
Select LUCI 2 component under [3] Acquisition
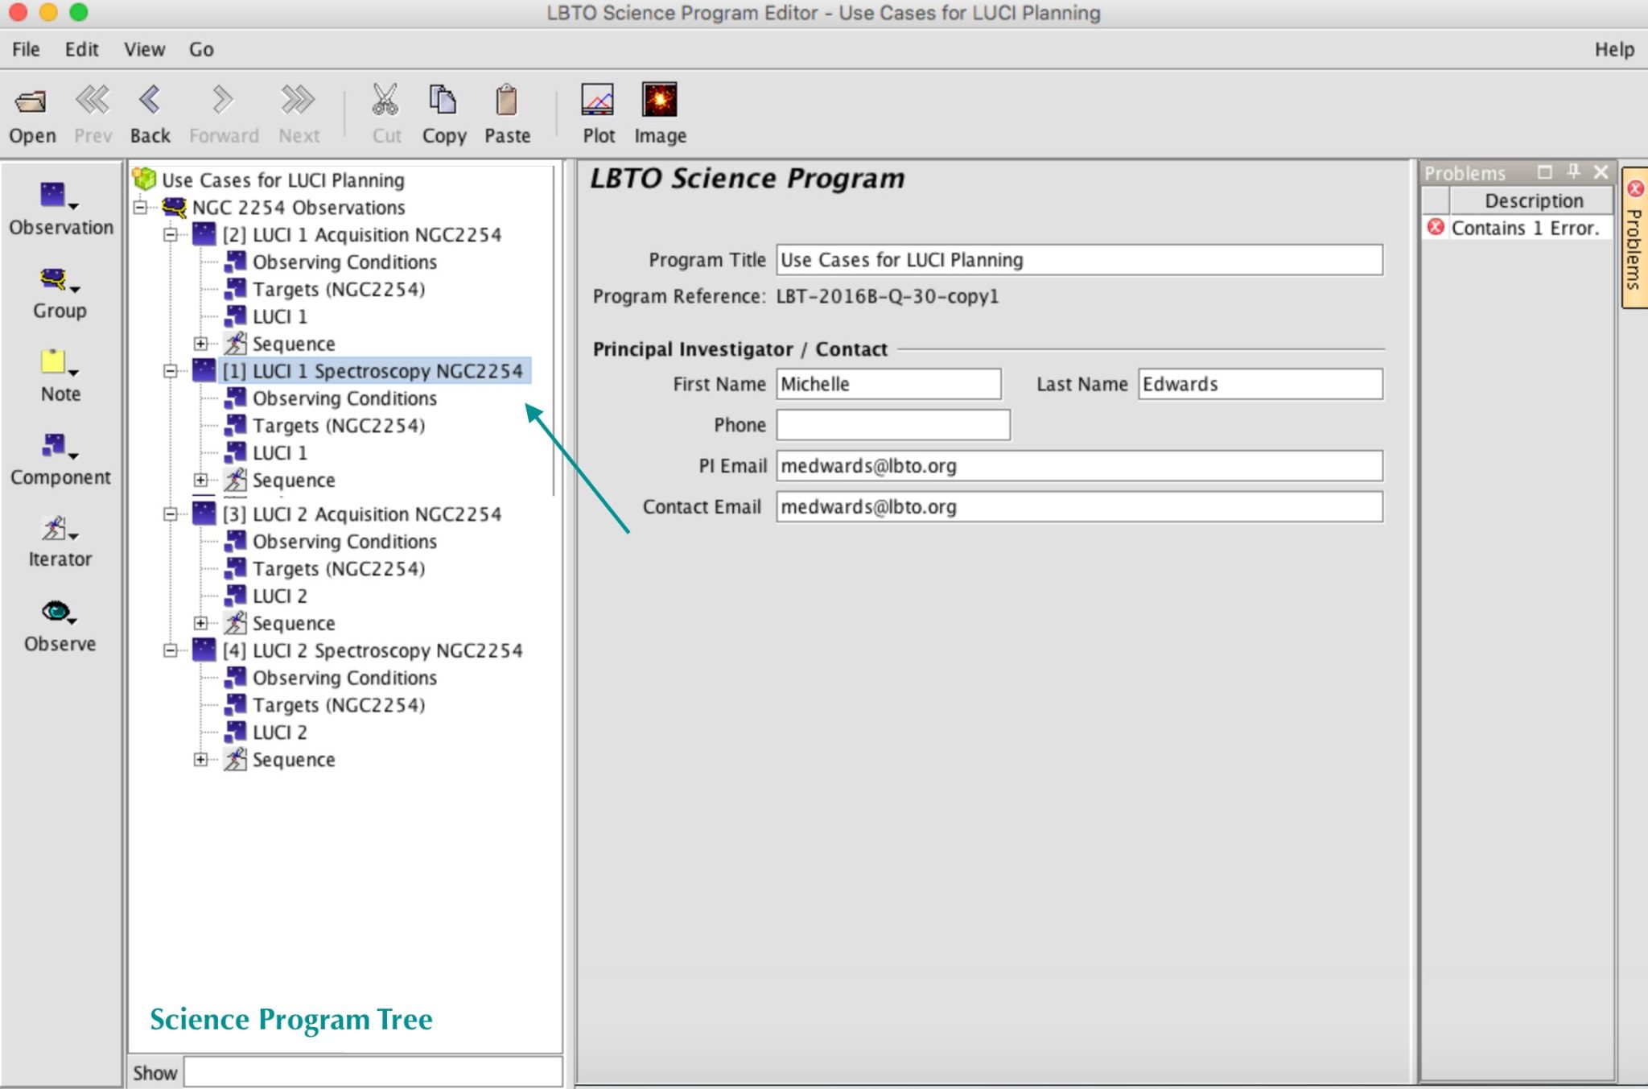pyautogui.click(x=280, y=596)
